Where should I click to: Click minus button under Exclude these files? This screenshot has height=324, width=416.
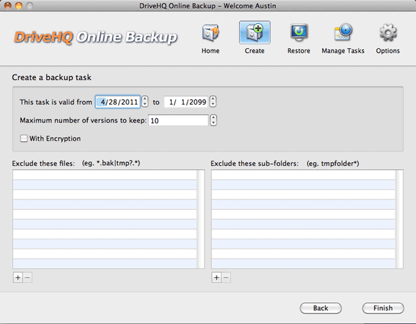[27, 277]
